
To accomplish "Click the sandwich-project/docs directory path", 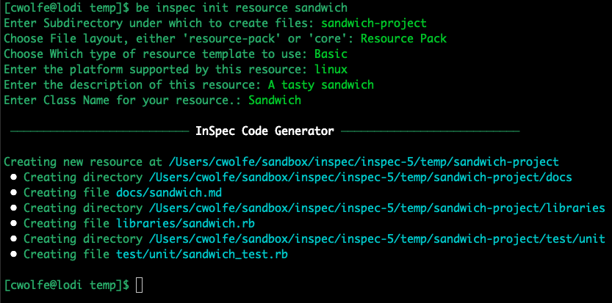I will point(361,178).
